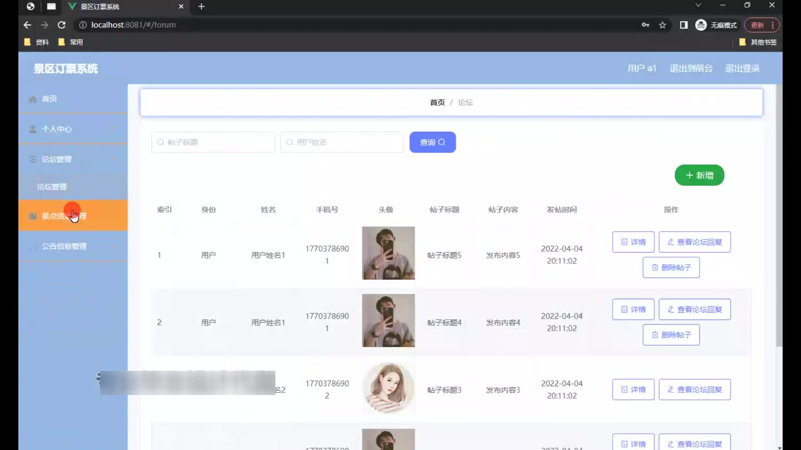This screenshot has height=450, width=801.
Task: Open the browser side panel icon
Action: pyautogui.click(x=683, y=25)
